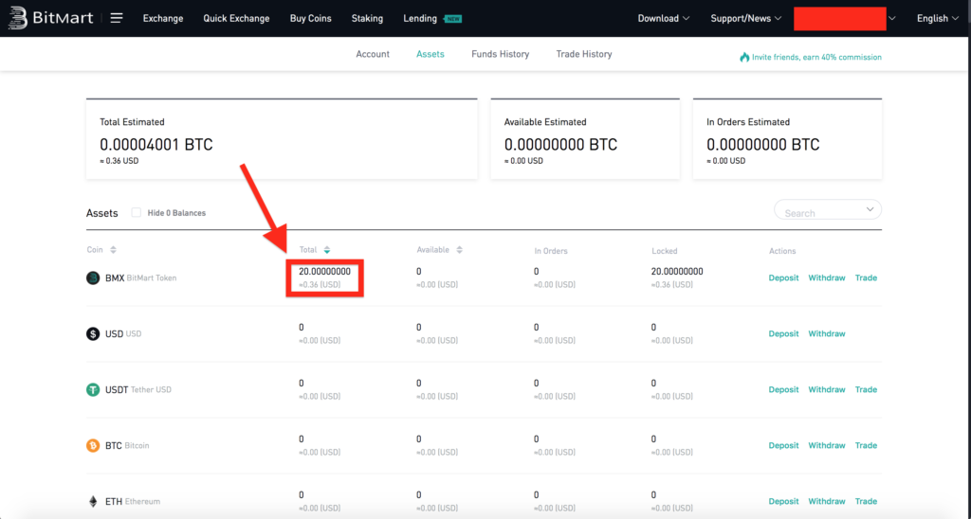Click the flame icon beside Invite friends
The width and height of the screenshot is (971, 519).
pyautogui.click(x=744, y=57)
